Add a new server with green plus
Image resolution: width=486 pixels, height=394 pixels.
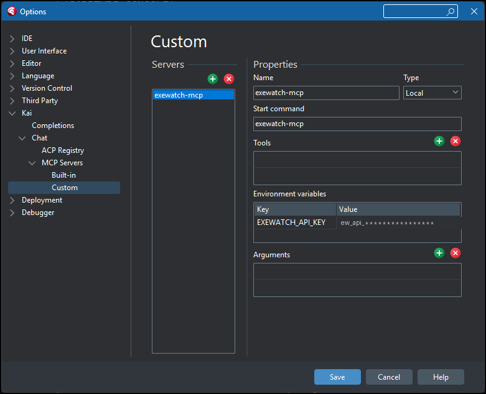(213, 79)
